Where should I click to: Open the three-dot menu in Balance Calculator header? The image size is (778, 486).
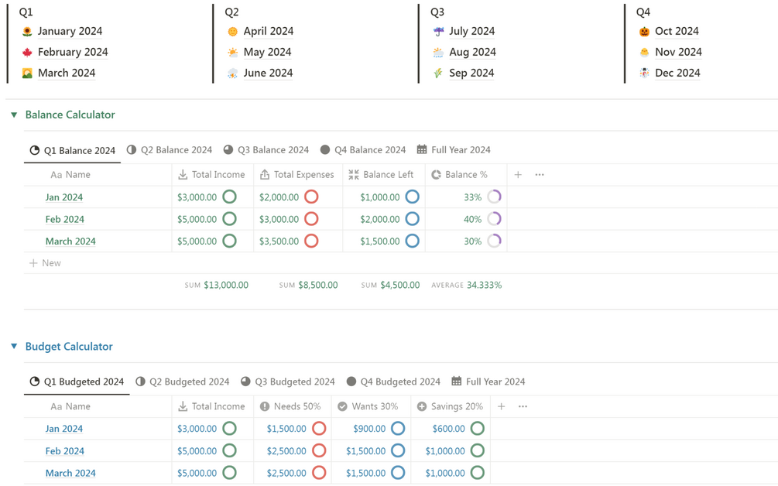(x=540, y=175)
